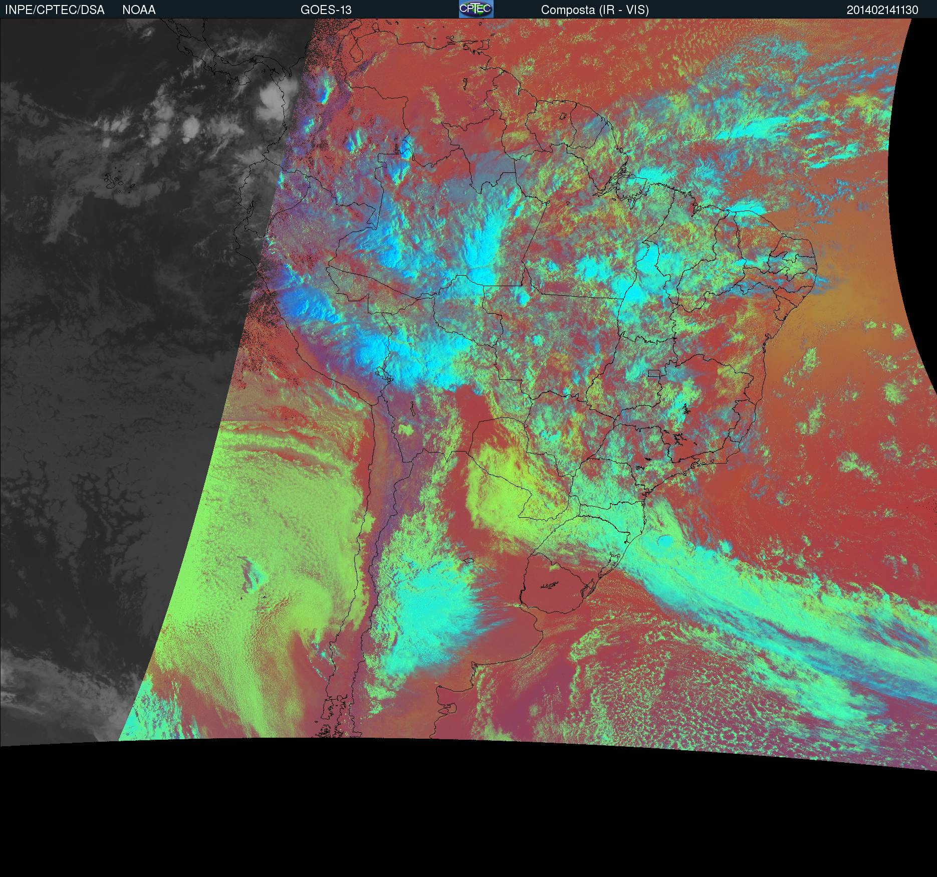This screenshot has height=877, width=937.
Task: Click the CPTEC logo in the header
Action: 476,9
